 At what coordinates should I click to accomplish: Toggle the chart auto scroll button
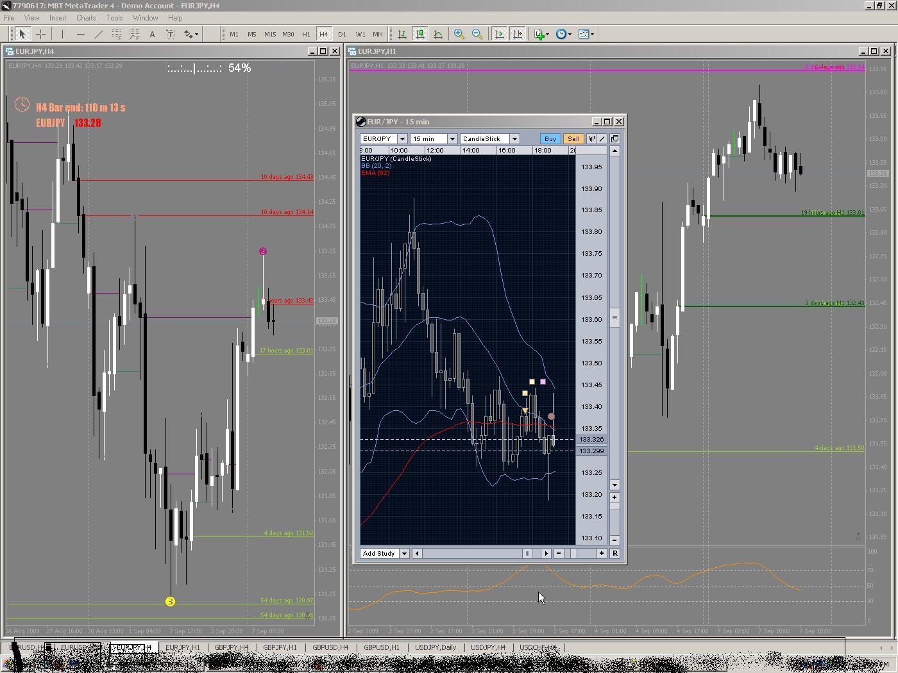tap(499, 34)
